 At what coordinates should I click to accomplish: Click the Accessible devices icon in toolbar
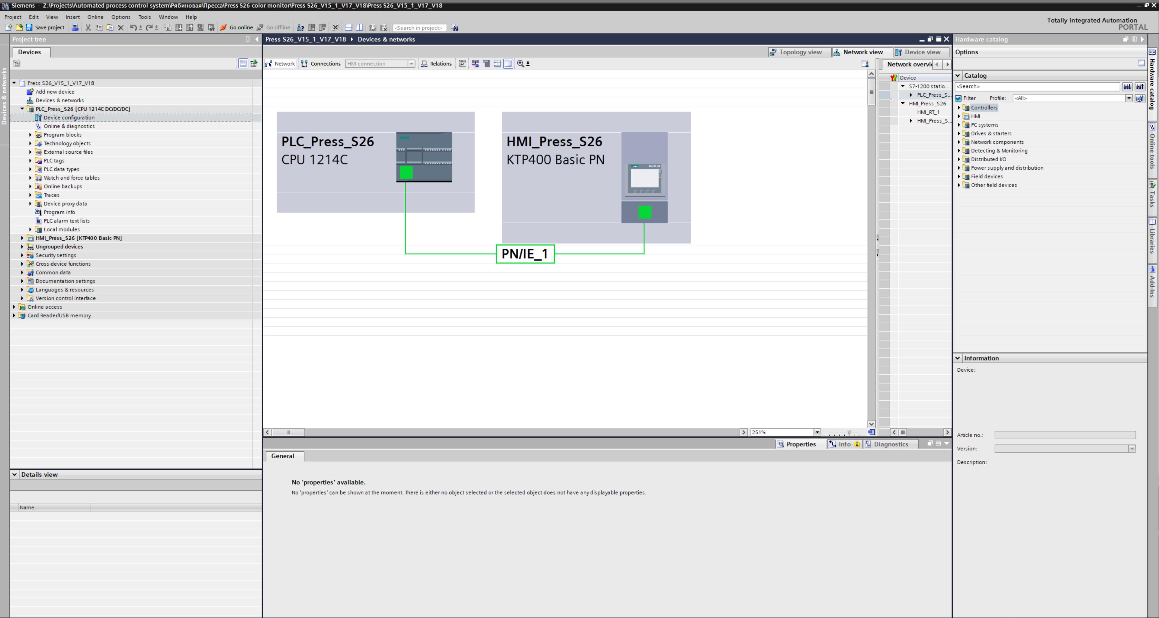click(300, 27)
